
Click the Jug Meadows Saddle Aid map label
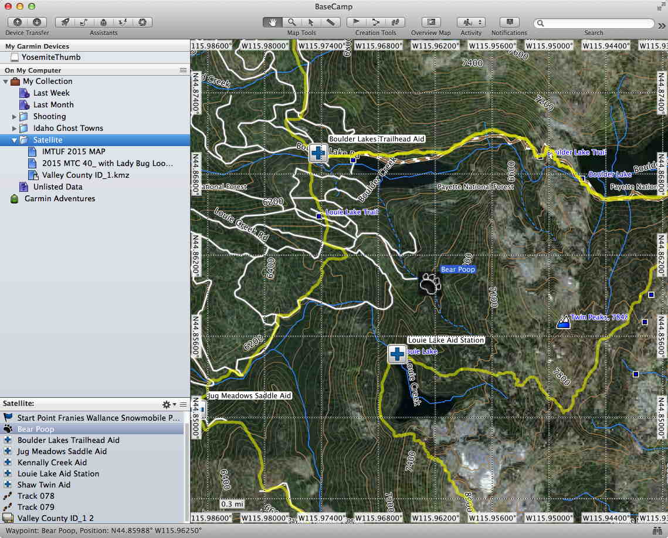249,395
